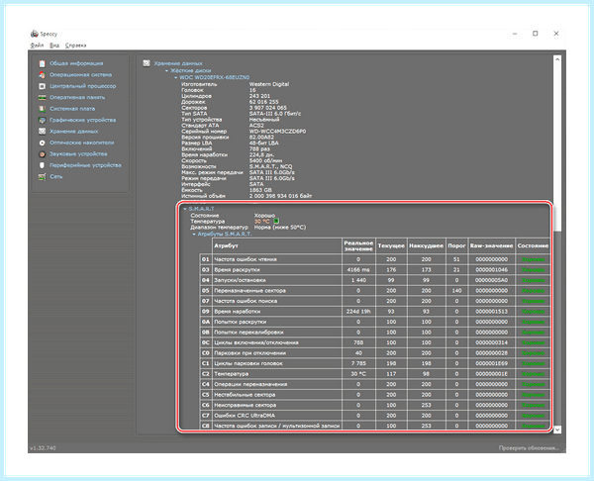Select the Циклы парковки головок row
Viewport: 594px width, 481px height.
click(x=374, y=363)
